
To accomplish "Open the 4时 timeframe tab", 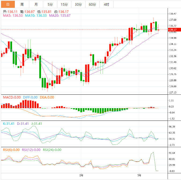I will click(106, 4).
